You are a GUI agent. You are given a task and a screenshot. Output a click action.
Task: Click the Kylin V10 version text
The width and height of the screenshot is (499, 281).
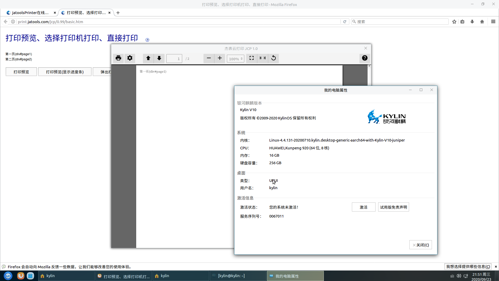[248, 110]
